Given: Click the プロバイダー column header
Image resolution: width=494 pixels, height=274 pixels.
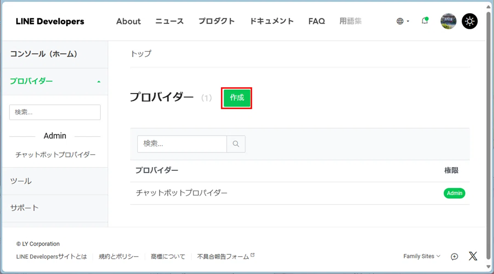Looking at the screenshot, I should tap(157, 170).
